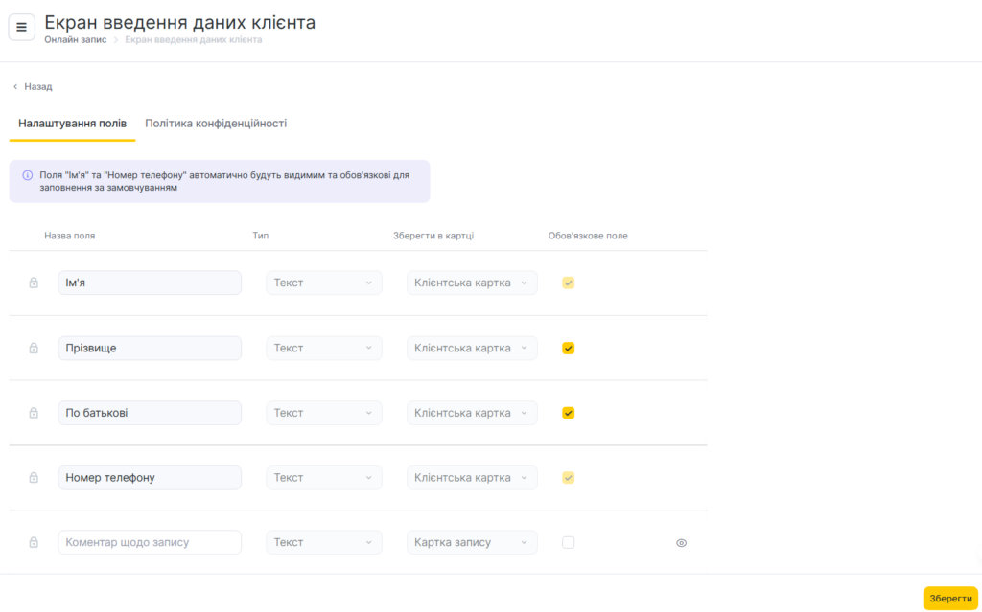Click the Зберегти button
Screen dimensions: 982x612
click(949, 598)
